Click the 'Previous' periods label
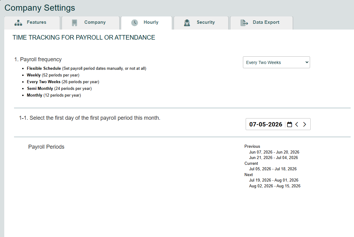354x237 pixels. tap(252, 147)
